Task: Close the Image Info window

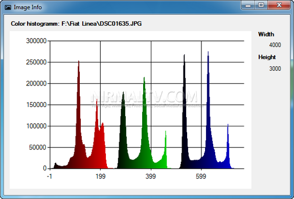Action: click(x=279, y=5)
